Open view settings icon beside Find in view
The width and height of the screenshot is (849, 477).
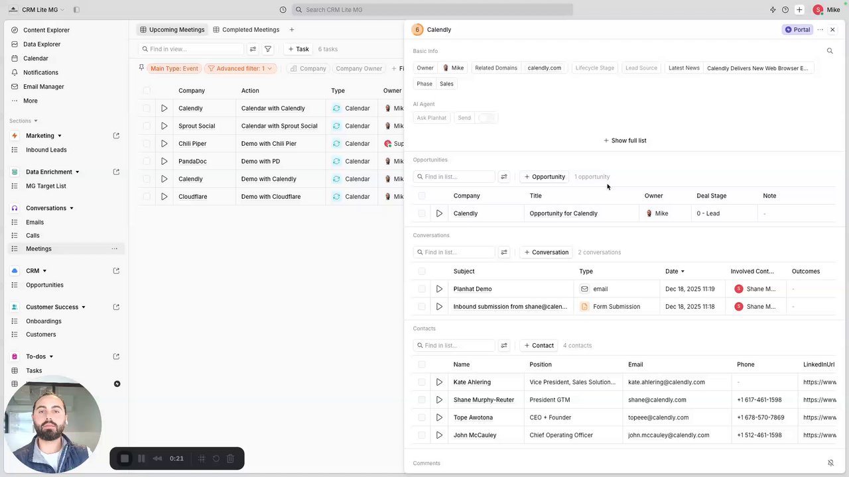253,49
